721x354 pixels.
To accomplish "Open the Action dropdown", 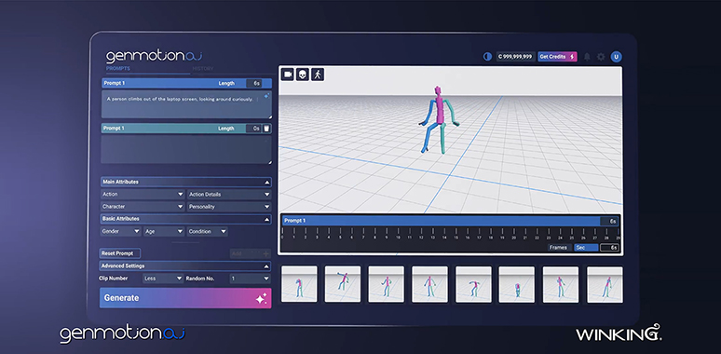I will 143,195.
